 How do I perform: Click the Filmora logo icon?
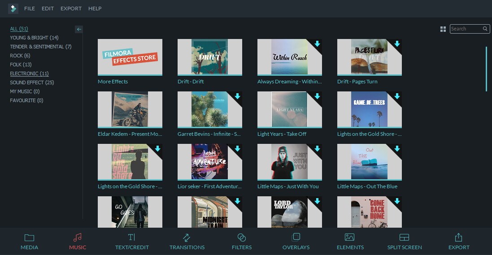(13, 9)
